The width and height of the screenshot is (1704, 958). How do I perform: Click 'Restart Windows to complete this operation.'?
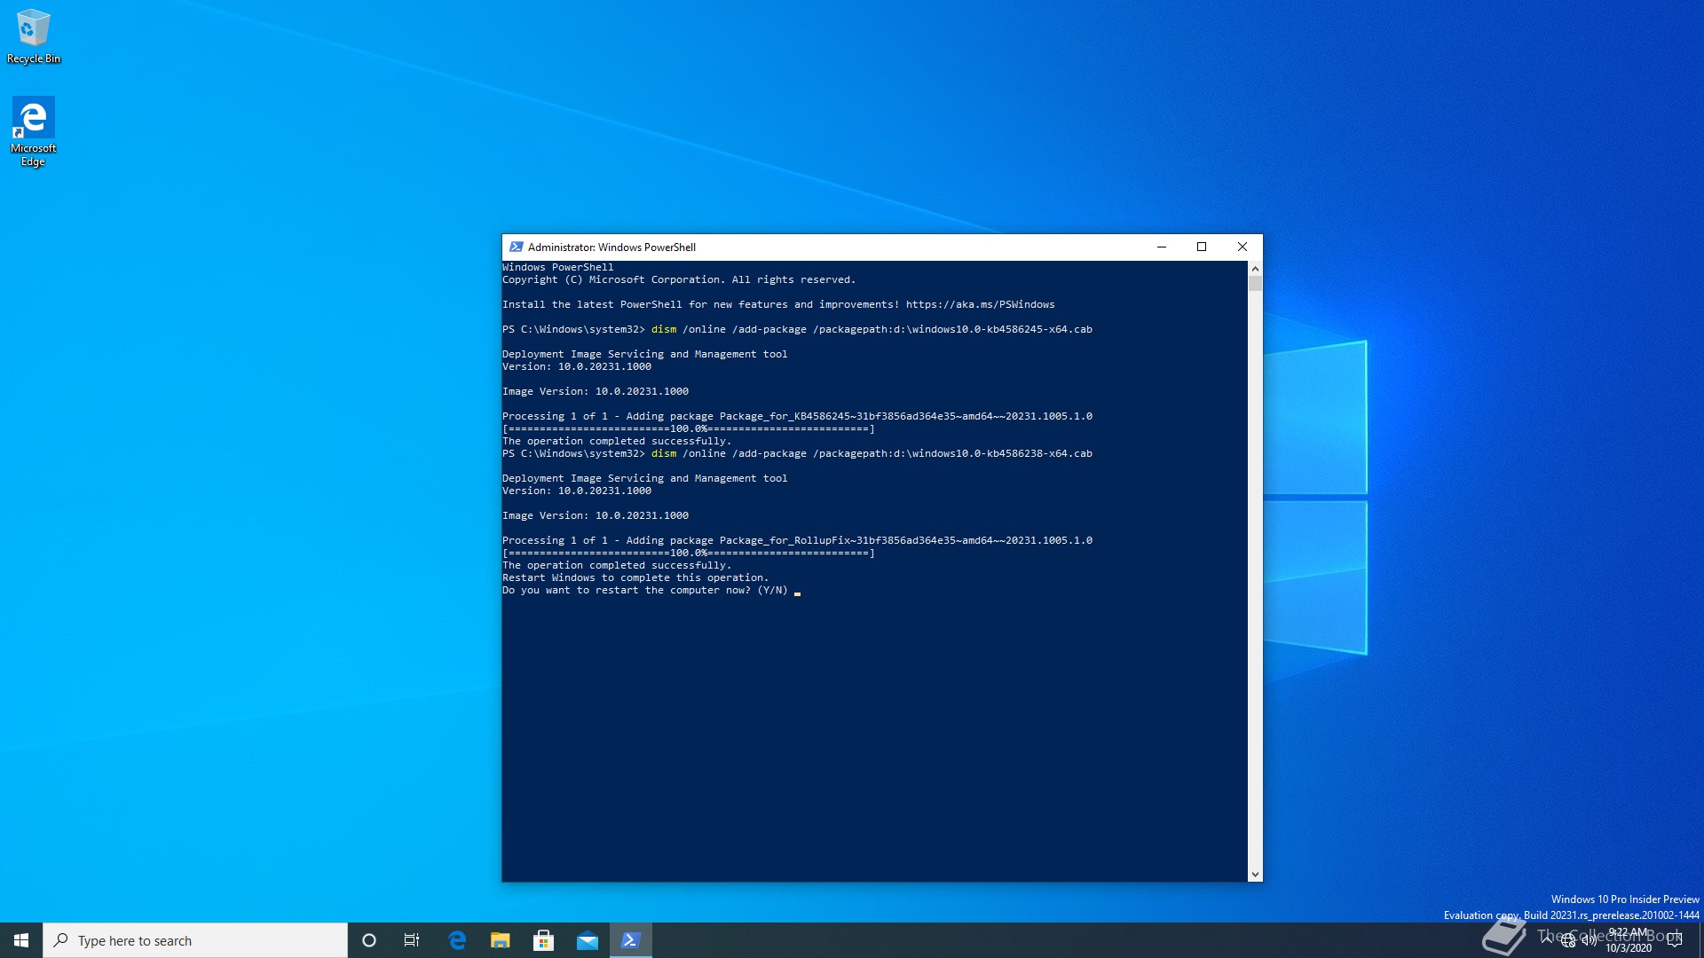[635, 577]
